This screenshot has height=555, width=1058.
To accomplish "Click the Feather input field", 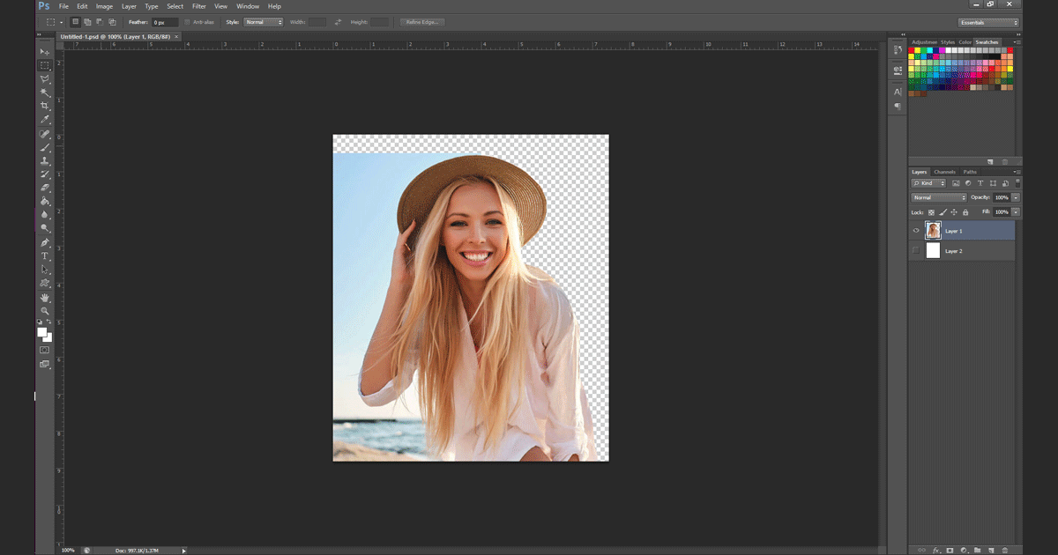I will pos(164,21).
